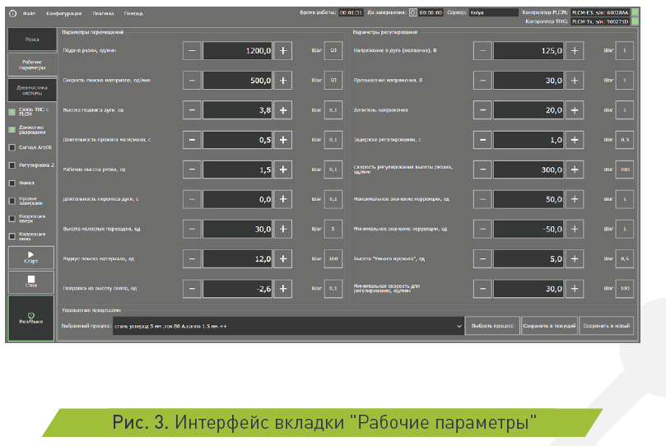Increase Подача резки with plus button
Image resolution: width=666 pixels, height=446 pixels.
pyautogui.click(x=283, y=50)
